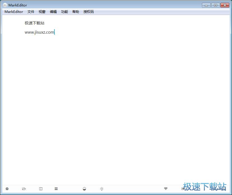Open settings with the gear icon

coord(7,189)
